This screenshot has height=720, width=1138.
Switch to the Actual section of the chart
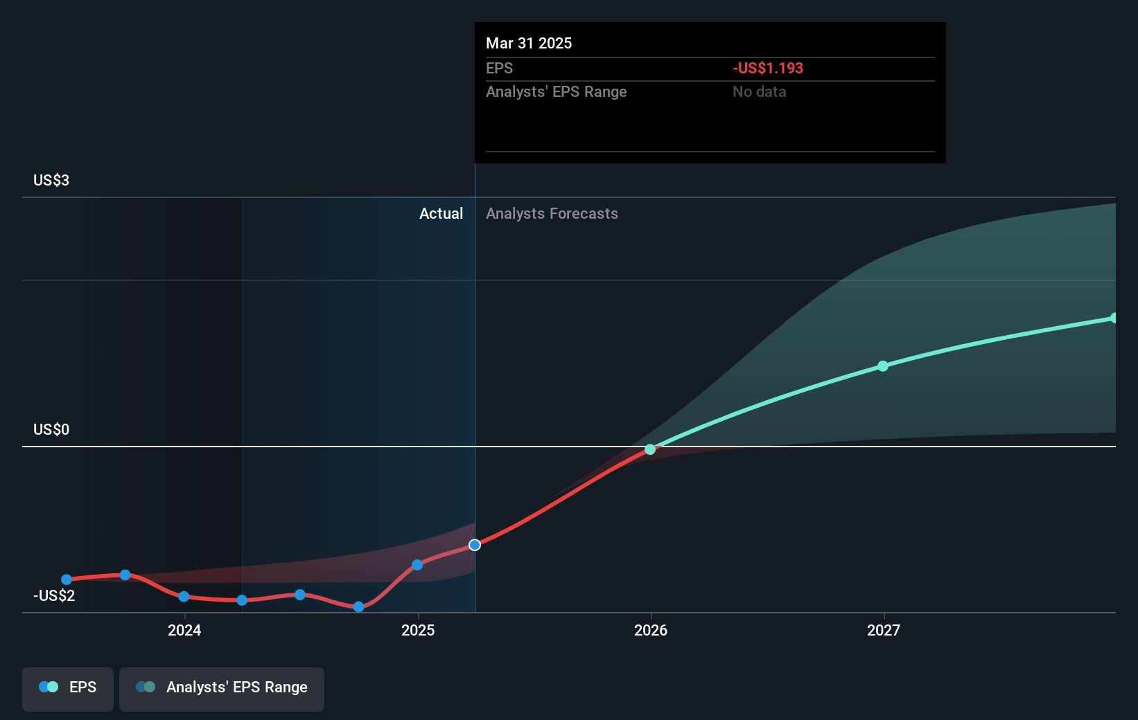(x=441, y=213)
